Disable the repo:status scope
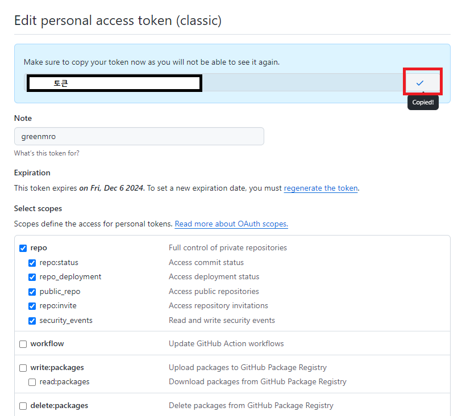Viewport: 462px width, 416px height. [x=32, y=263]
